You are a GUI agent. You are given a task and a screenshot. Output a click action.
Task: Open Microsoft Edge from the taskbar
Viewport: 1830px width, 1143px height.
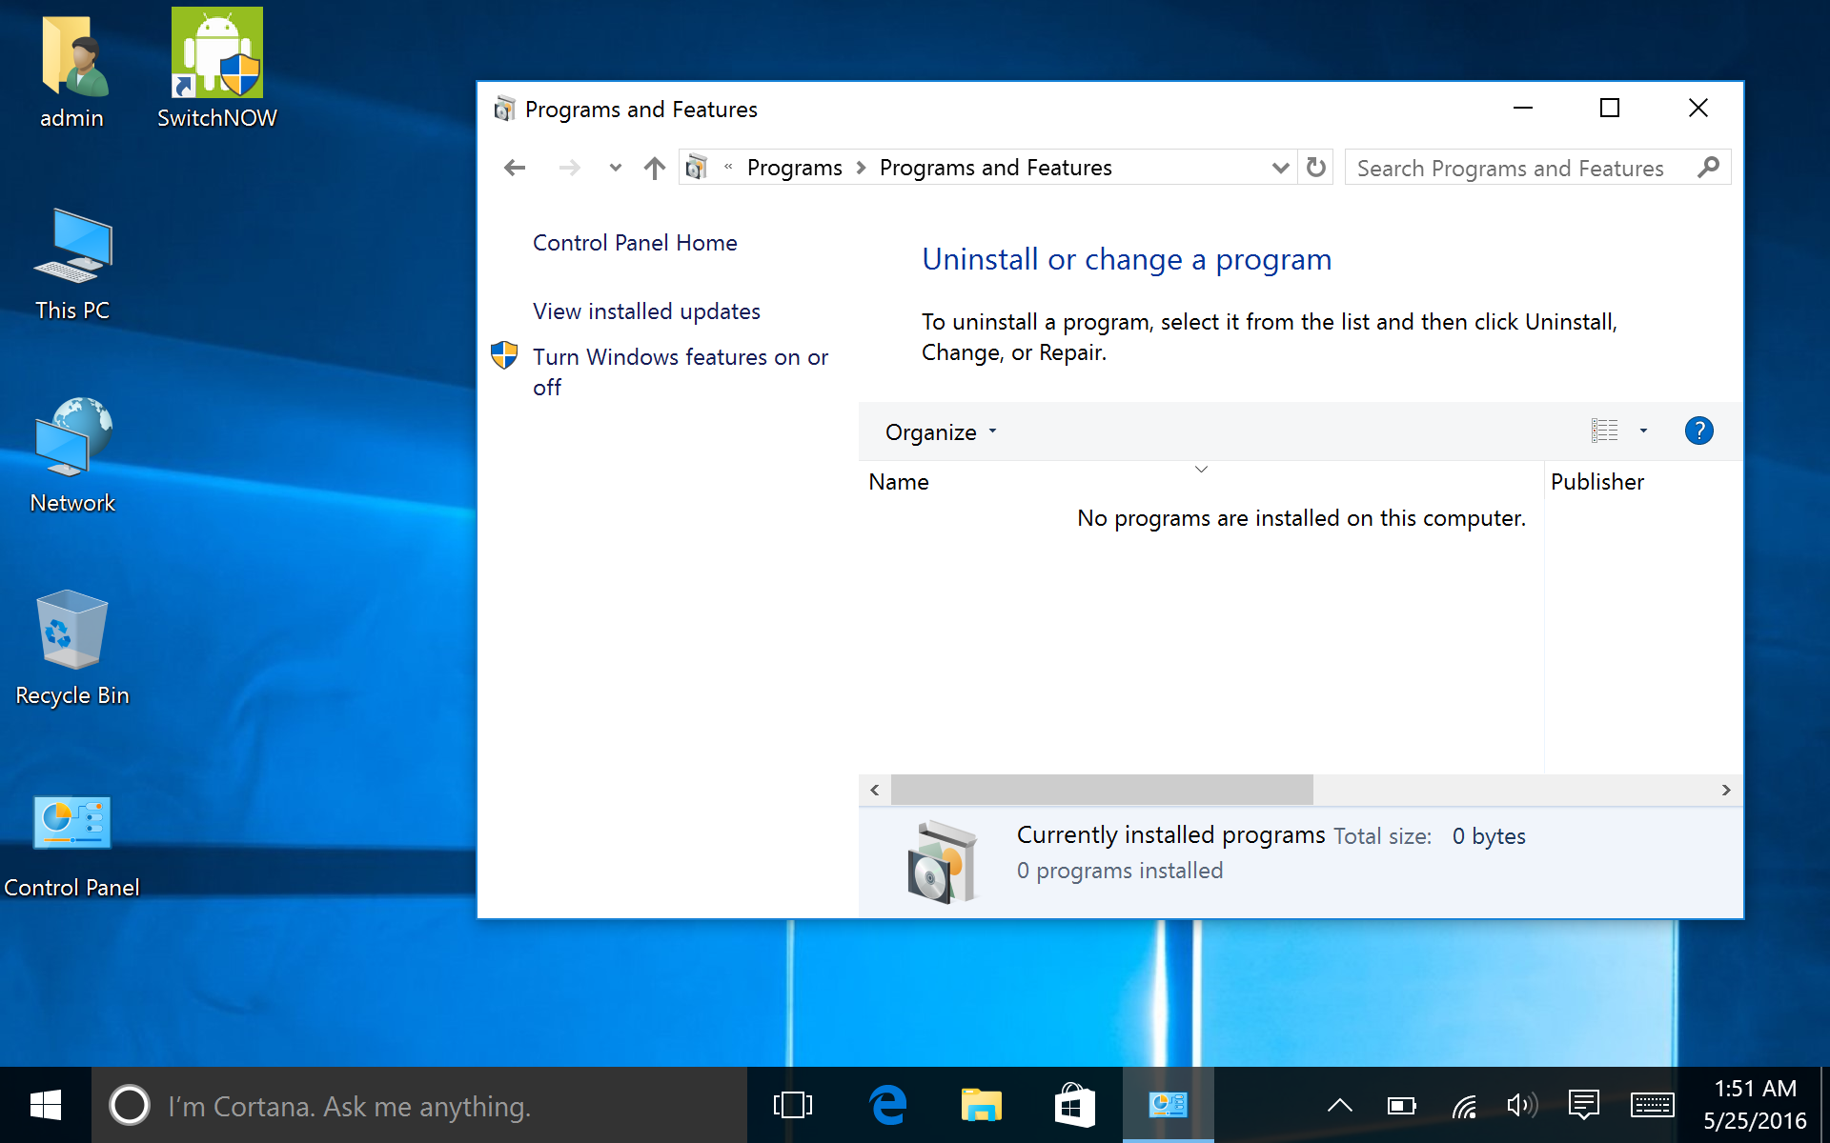887,1106
